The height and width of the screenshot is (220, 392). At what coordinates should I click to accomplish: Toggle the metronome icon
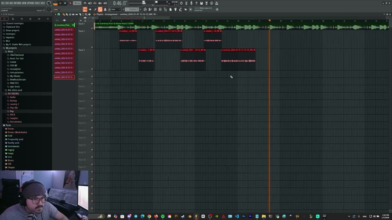(x=85, y=3)
